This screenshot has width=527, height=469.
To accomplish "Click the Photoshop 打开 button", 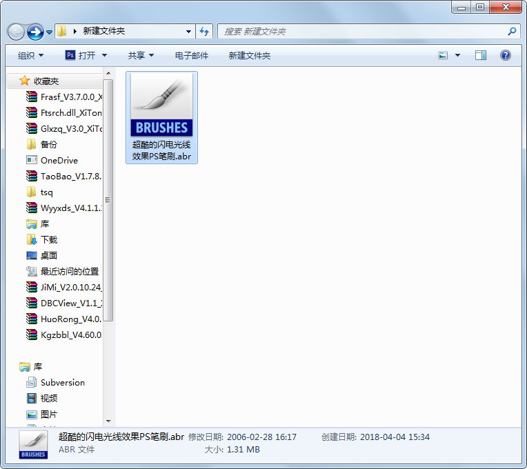I will click(x=80, y=55).
